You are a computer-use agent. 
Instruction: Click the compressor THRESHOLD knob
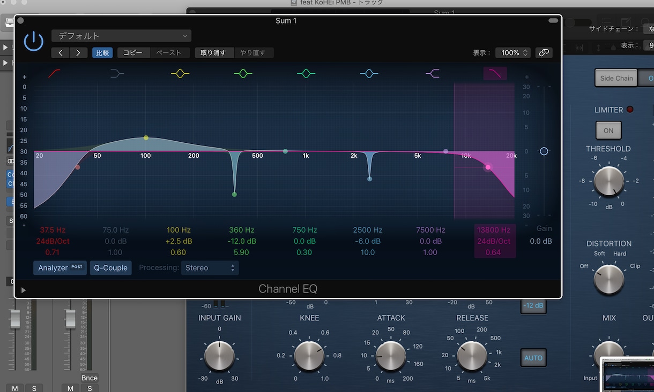coord(608,181)
